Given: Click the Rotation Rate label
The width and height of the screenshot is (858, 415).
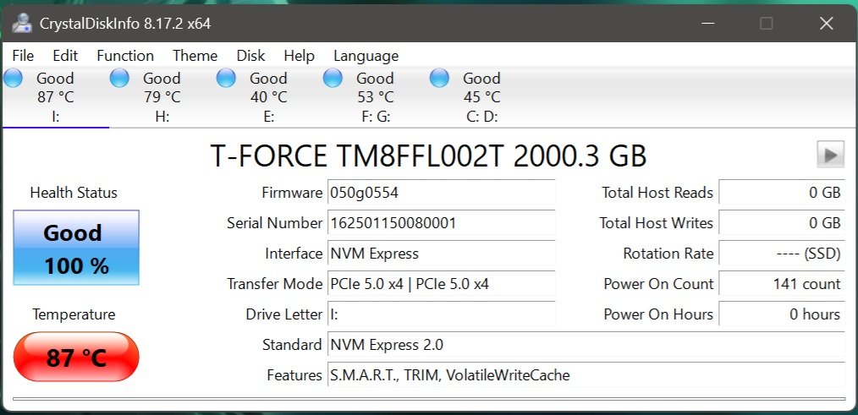Looking at the screenshot, I should tap(668, 254).
